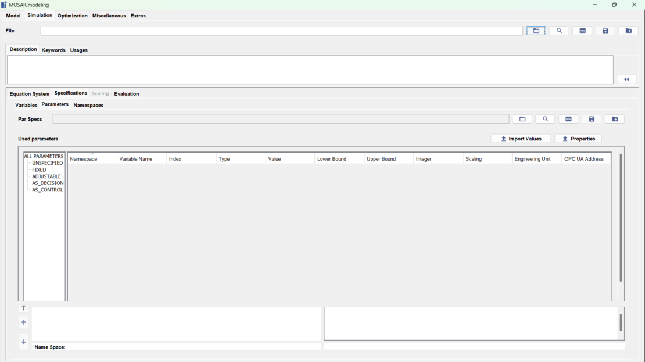This screenshot has width=645, height=362.
Task: Open the file browser for the File field
Action: point(536,30)
